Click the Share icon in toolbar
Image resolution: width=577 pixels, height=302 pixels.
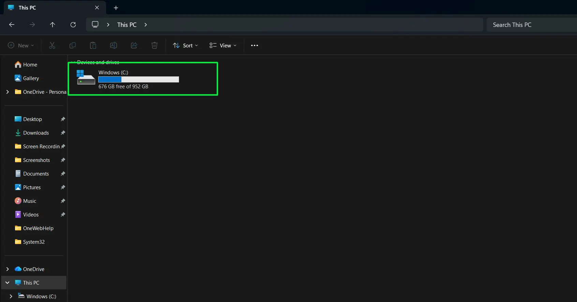[x=134, y=45]
